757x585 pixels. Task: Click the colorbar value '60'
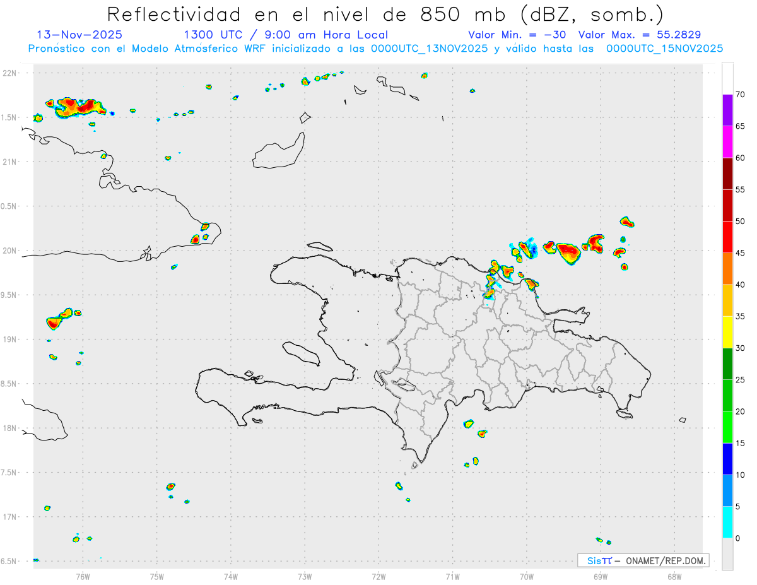[x=740, y=158]
